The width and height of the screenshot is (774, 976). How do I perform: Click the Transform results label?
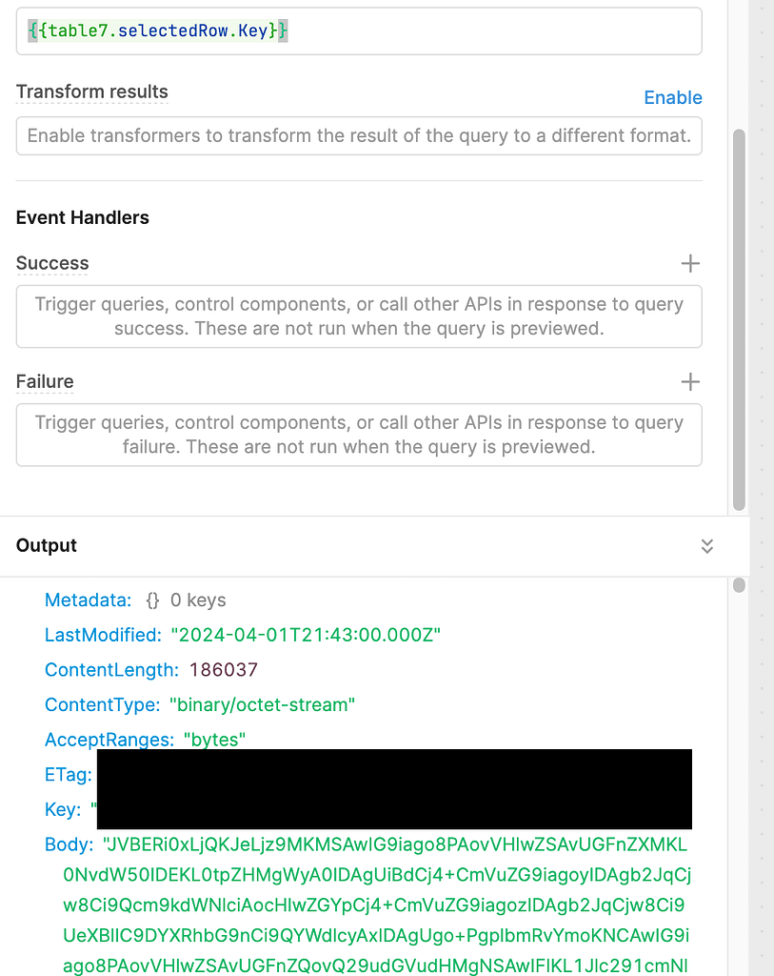[92, 91]
